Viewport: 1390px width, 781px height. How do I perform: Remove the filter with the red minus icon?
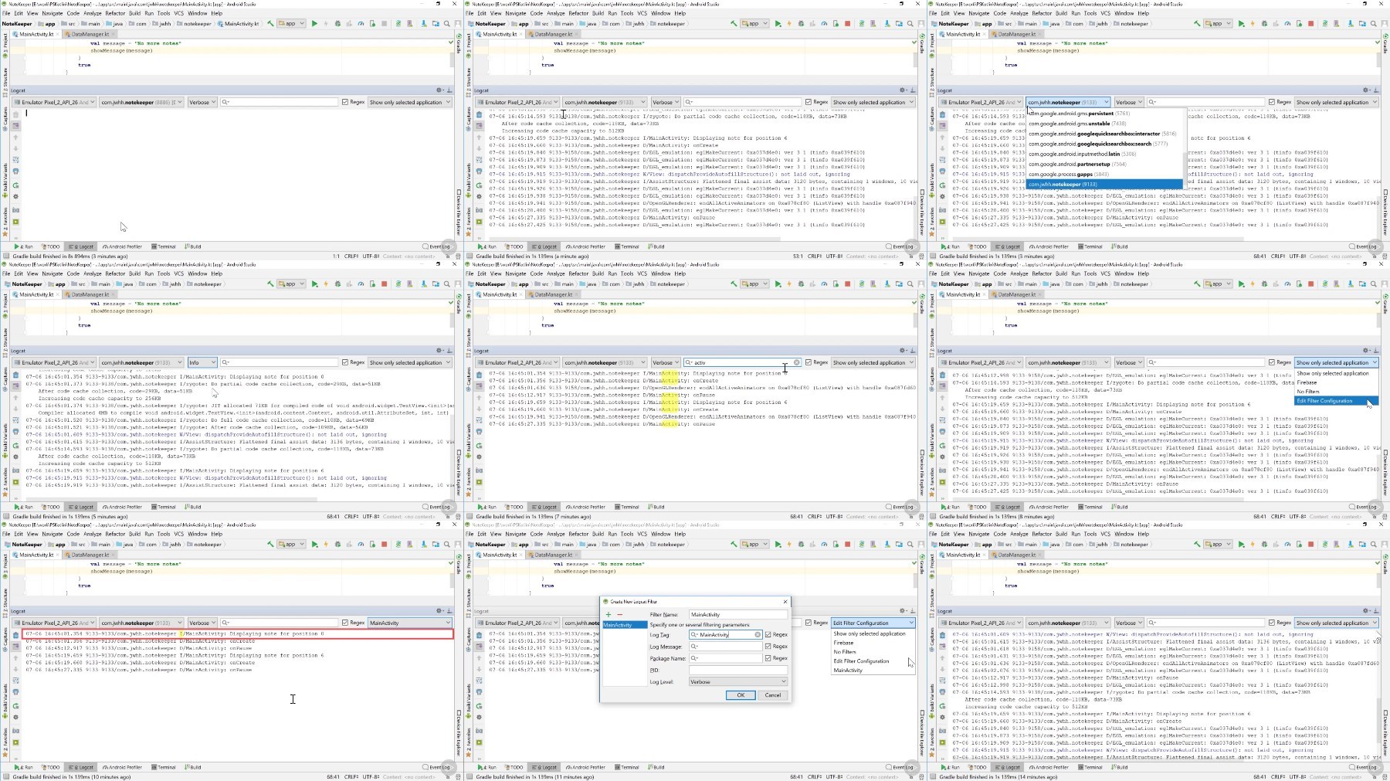[x=619, y=615]
